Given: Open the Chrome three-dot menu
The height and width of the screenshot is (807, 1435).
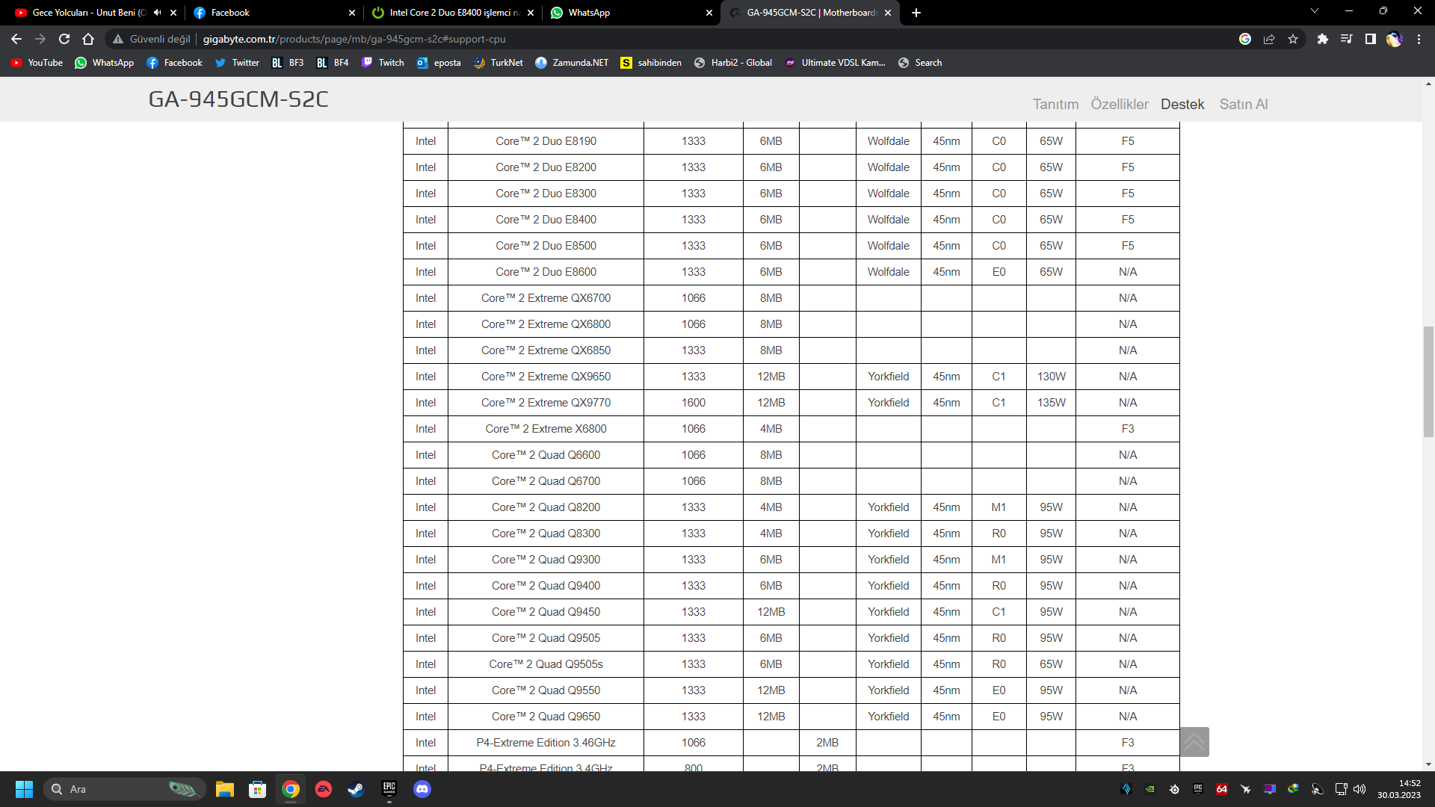Looking at the screenshot, I should click(x=1419, y=39).
